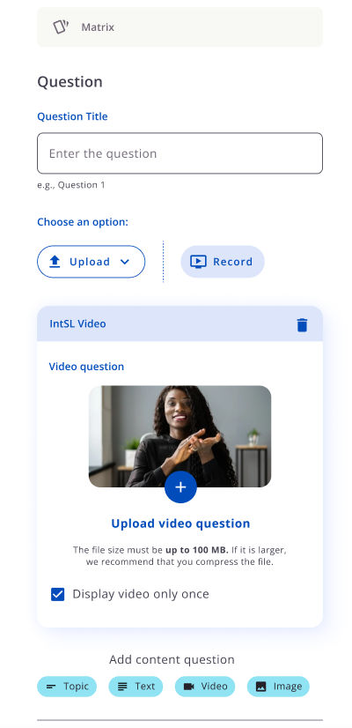This screenshot has height=728, width=352.
Task: Click the upload arrow icon
Action: pos(55,262)
